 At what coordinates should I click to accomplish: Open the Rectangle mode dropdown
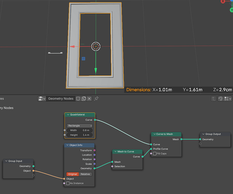pos(79,126)
